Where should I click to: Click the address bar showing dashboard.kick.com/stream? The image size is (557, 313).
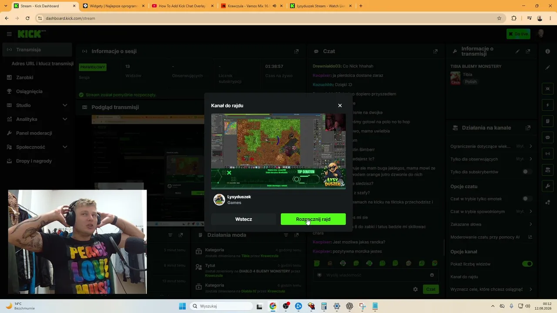click(270, 18)
